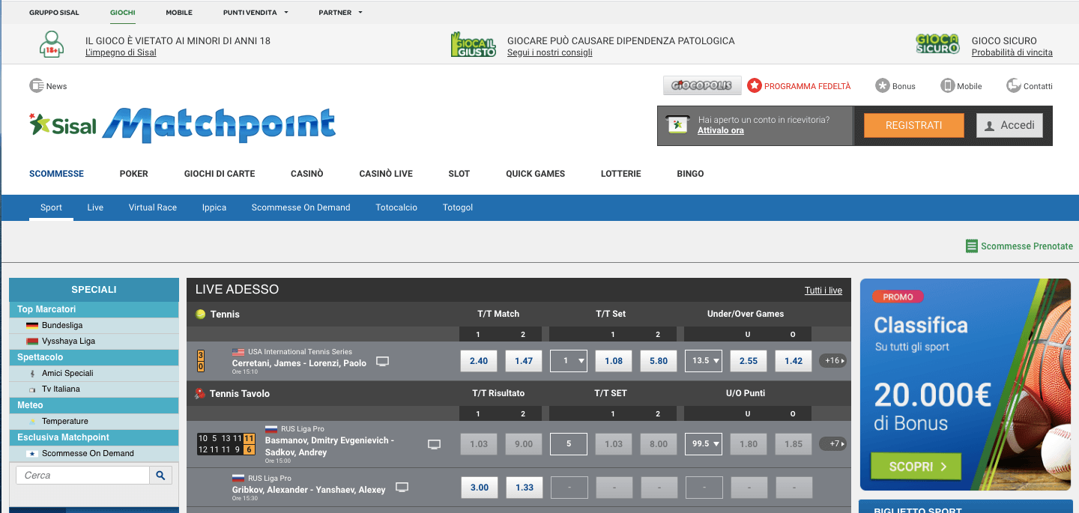
Task: Open the 13.5 Under/Over games dropdown
Action: coord(704,361)
